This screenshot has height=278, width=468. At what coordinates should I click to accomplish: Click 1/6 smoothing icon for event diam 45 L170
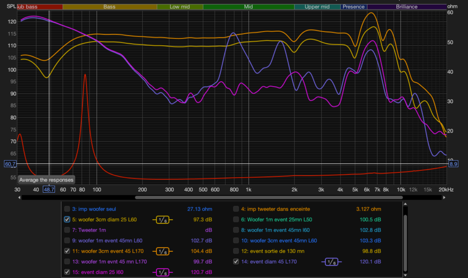click(331, 262)
